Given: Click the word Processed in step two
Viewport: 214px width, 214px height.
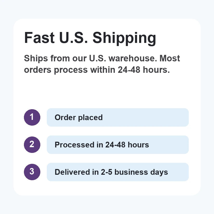Looking at the screenshot, I should click(75, 145).
